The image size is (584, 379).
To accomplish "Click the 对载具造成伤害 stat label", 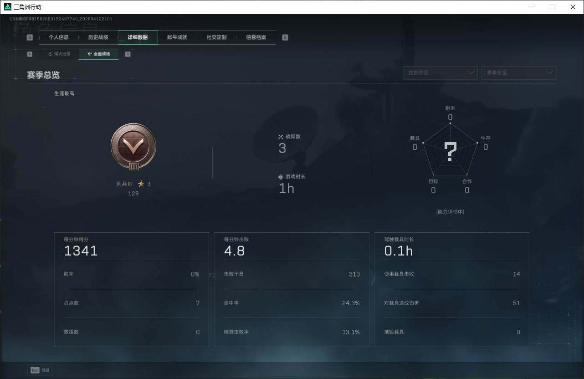I will [x=401, y=303].
